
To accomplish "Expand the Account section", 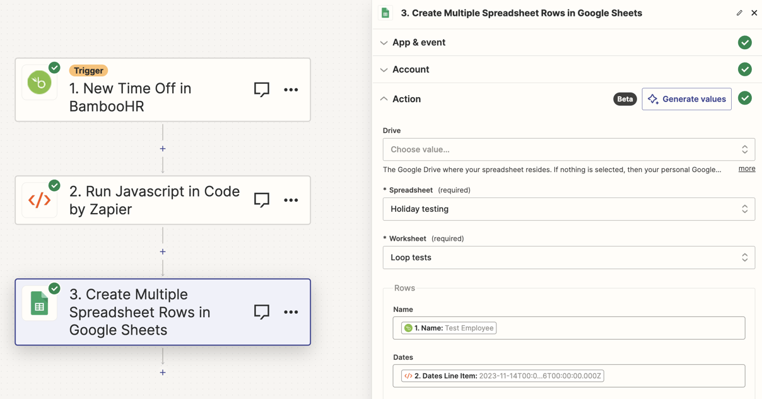I will (x=384, y=70).
